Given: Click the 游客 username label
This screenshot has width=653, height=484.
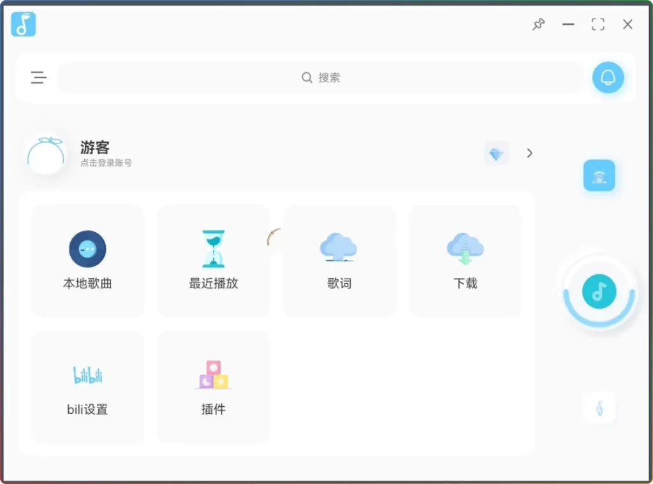Looking at the screenshot, I should [95, 147].
